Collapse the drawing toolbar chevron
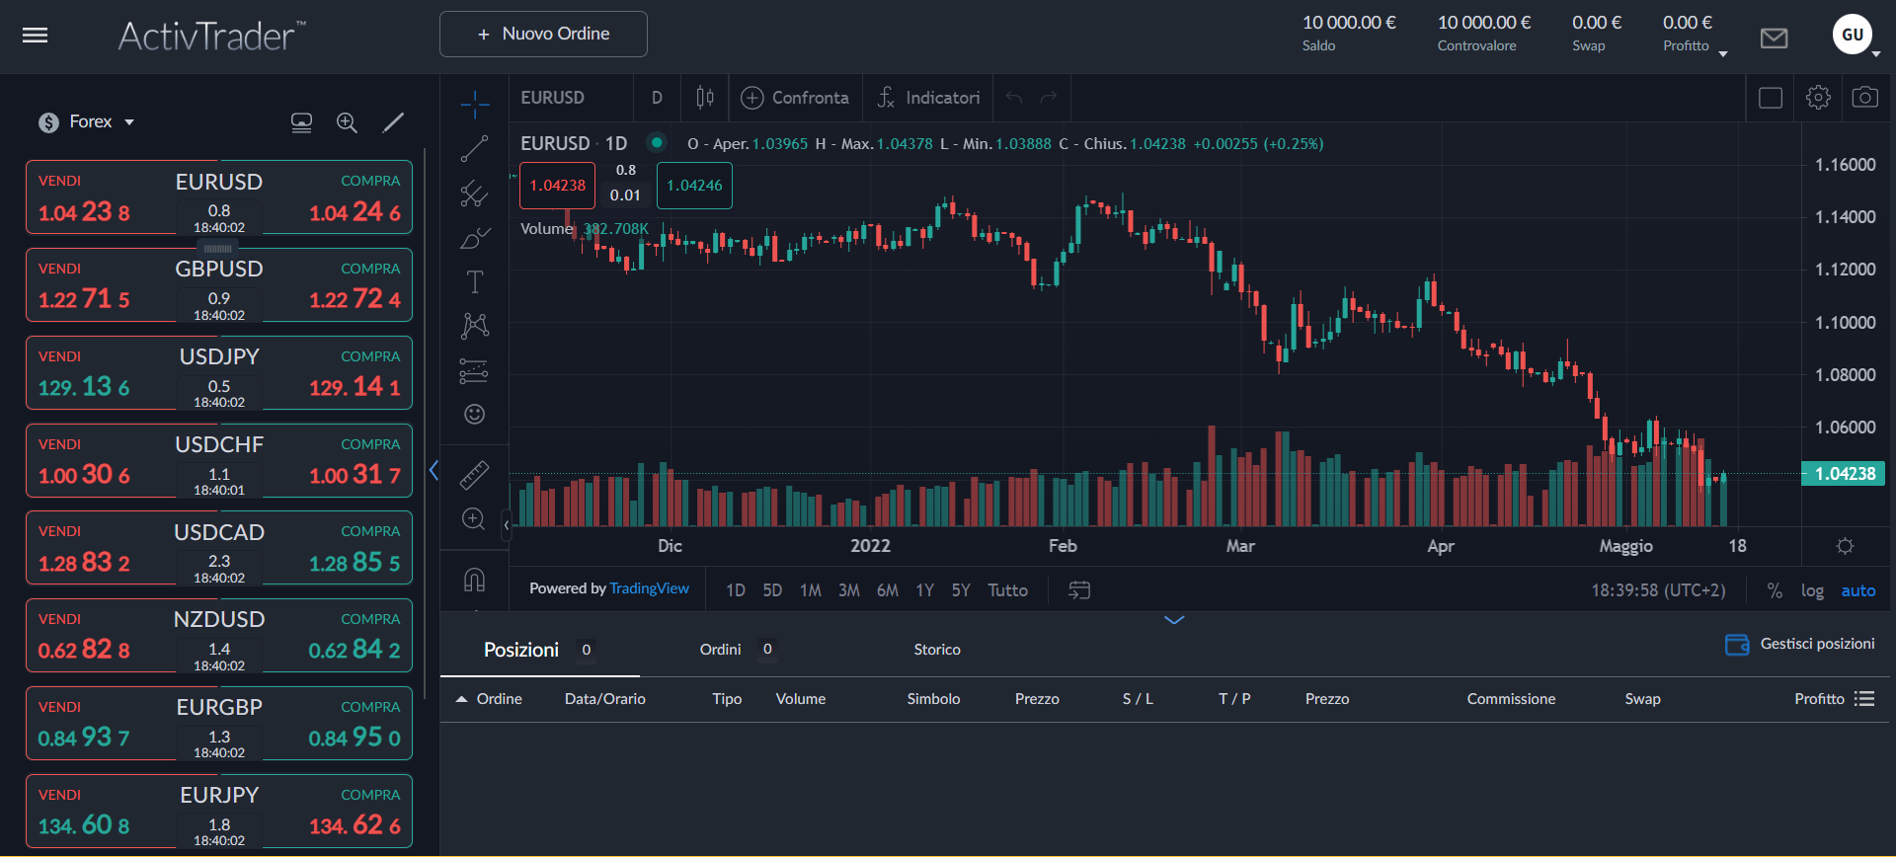 click(x=506, y=525)
